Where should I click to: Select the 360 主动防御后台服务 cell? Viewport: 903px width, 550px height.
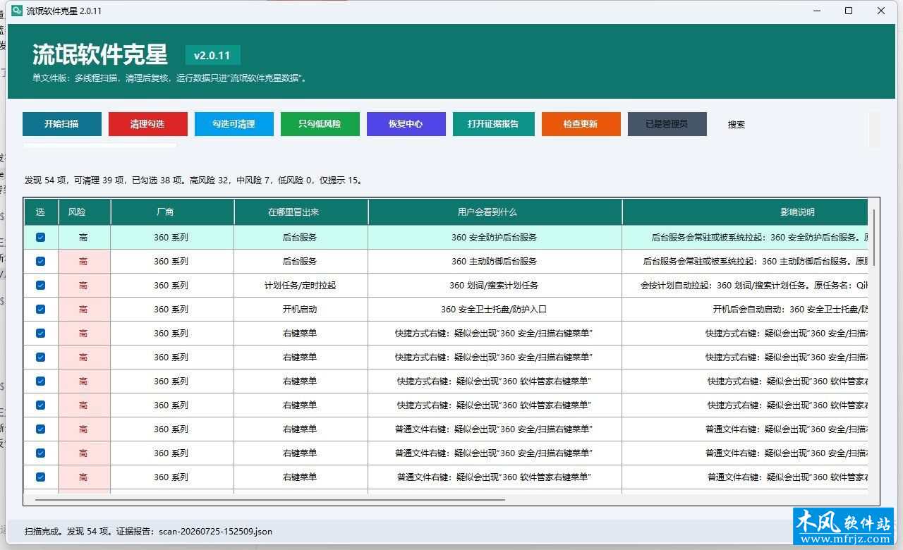(495, 262)
